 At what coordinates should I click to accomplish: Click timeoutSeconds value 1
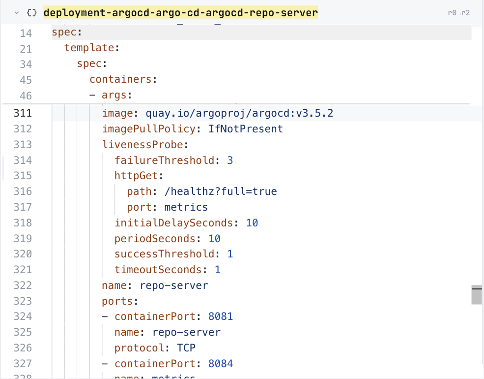(x=218, y=270)
